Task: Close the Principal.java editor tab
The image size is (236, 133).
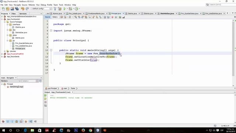Action: [x=124, y=14]
